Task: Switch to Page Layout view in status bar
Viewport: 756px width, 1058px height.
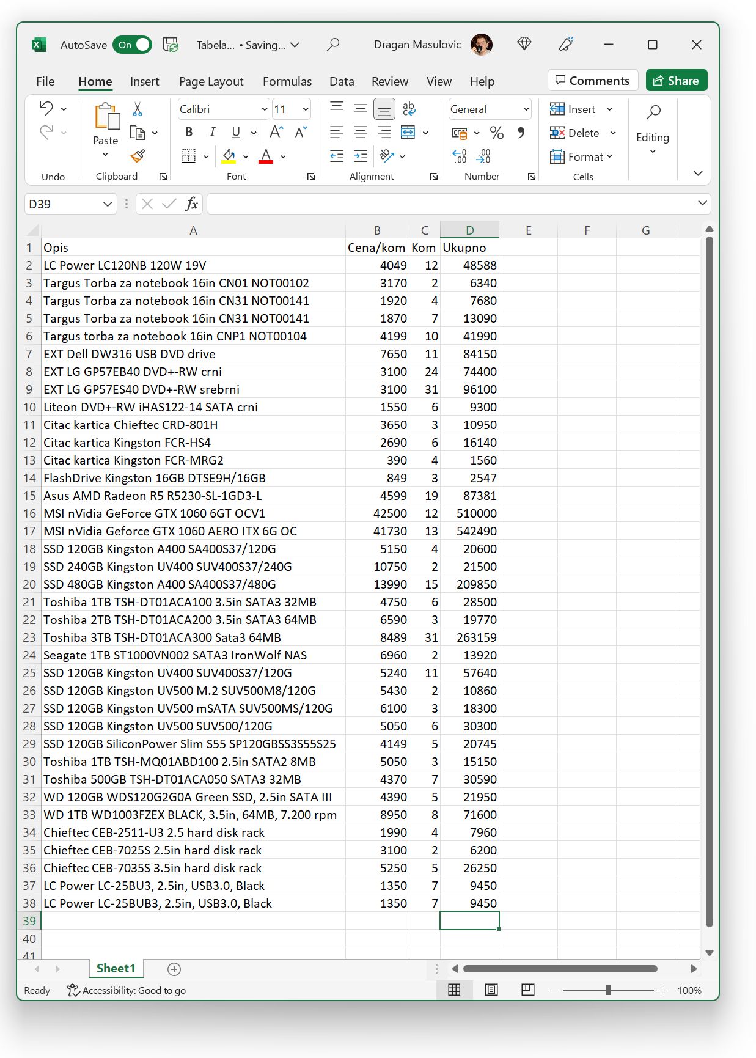Action: point(491,990)
